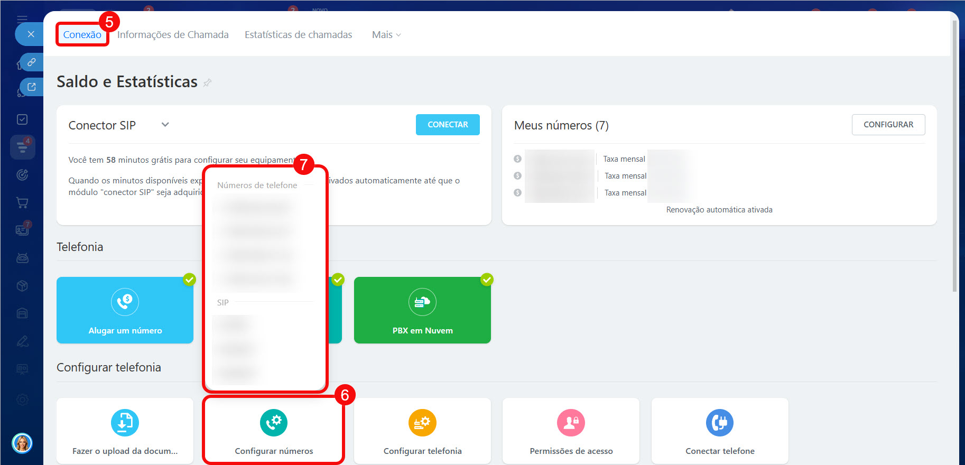Open Permissões de acesso pink icon
The width and height of the screenshot is (965, 465).
[x=571, y=423]
